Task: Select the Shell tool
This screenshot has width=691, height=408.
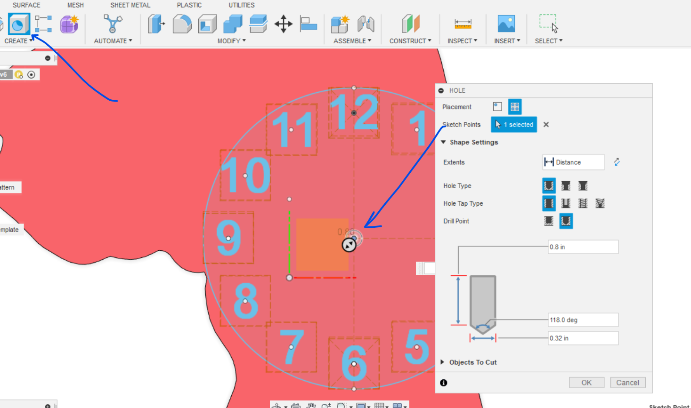Action: point(207,24)
